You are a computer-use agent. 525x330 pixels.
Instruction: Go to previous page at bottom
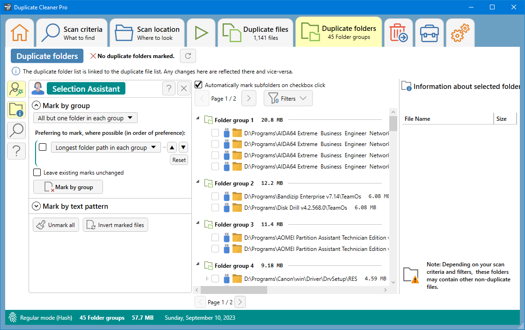(x=200, y=302)
